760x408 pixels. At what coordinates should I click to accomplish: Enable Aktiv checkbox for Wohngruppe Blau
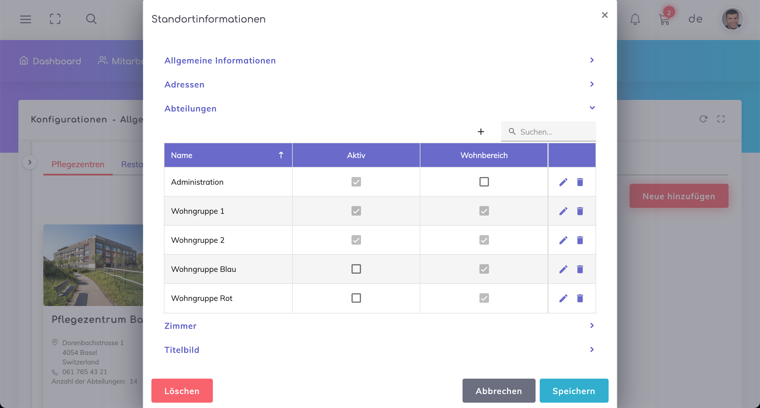pyautogui.click(x=356, y=269)
